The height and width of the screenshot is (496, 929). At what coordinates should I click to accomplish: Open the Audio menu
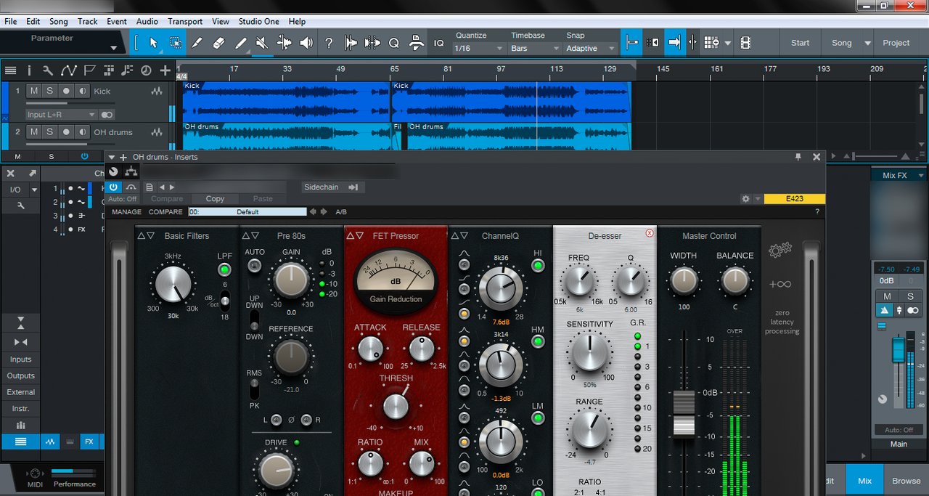pyautogui.click(x=147, y=22)
